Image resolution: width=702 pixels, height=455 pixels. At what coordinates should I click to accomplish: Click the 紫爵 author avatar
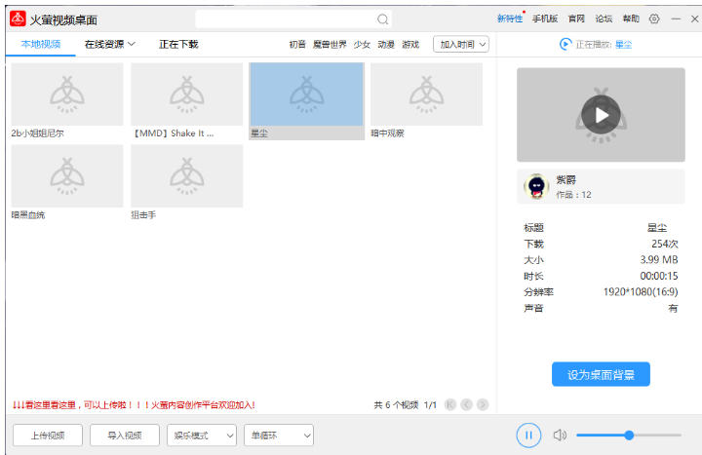(x=536, y=186)
